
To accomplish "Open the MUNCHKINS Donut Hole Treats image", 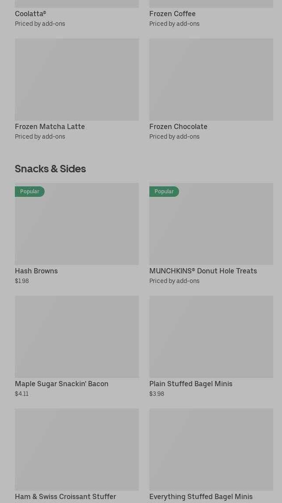I will coord(211,227).
